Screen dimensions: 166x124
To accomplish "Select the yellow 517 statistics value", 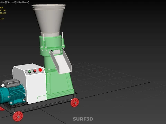I will [2, 19].
